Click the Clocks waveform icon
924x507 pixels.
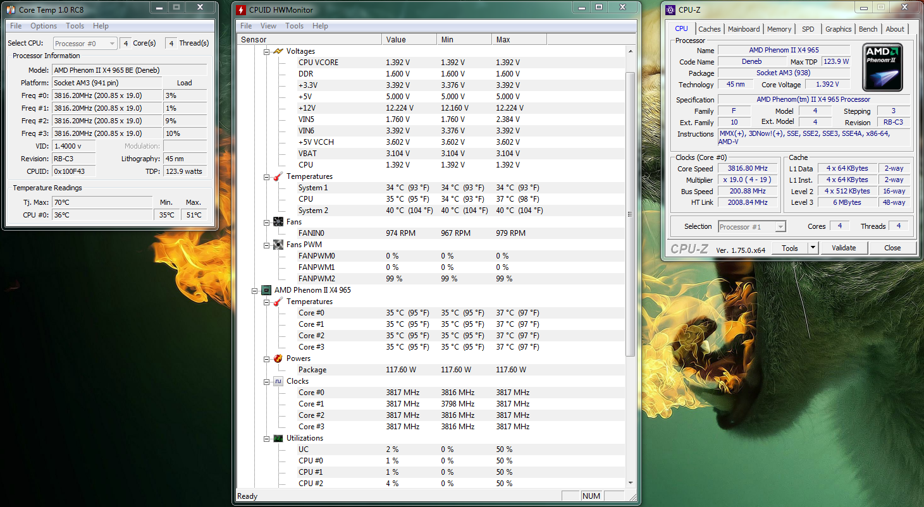click(278, 381)
